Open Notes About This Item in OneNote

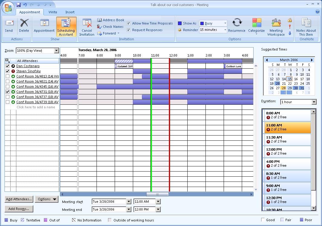[x=306, y=27]
